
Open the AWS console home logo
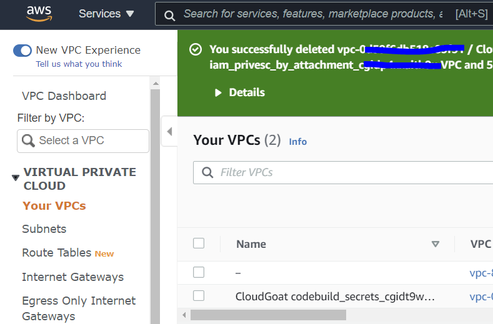click(x=39, y=14)
